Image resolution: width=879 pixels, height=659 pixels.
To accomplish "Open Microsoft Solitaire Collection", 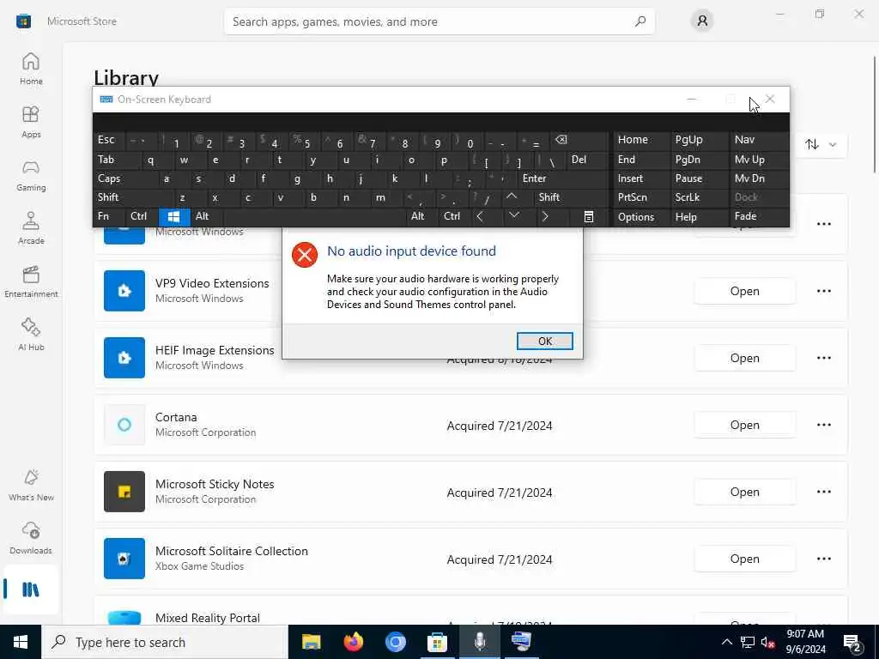I will pyautogui.click(x=744, y=559).
